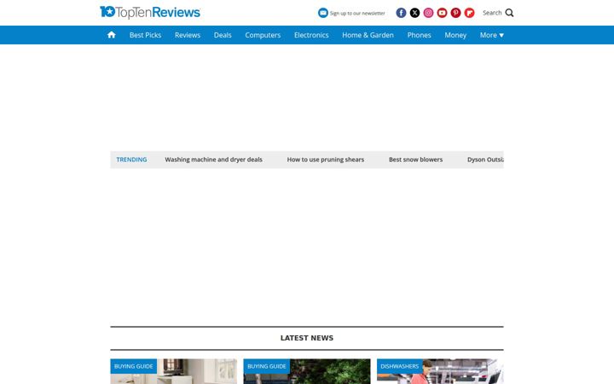Image resolution: width=614 pixels, height=384 pixels.
Task: Click Sign up to our newsletter link
Action: (x=357, y=13)
